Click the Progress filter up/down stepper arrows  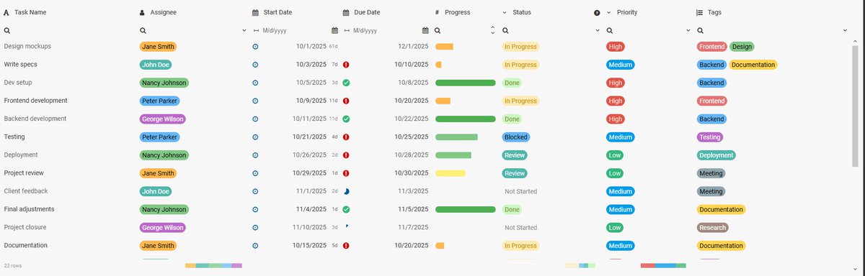(492, 31)
